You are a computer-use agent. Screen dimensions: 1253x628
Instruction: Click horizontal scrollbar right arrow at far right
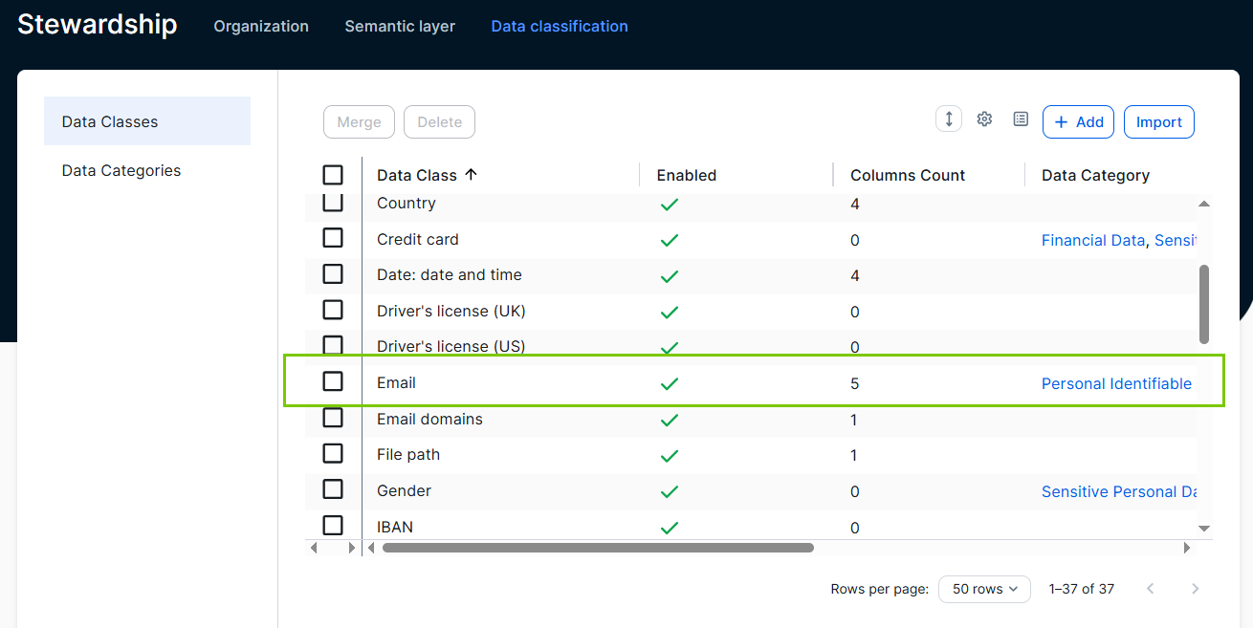pos(1187,548)
